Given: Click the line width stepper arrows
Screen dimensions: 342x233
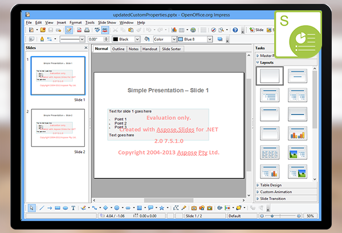Looking at the screenshot, I should 106,39.
